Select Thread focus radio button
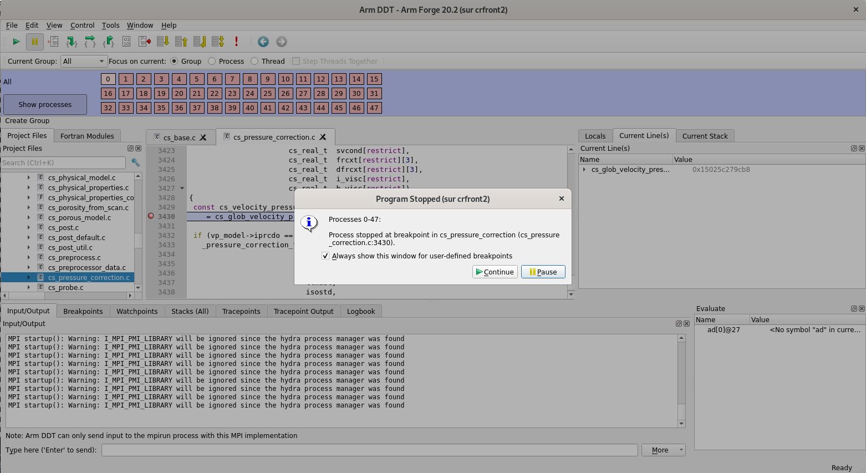Viewport: 866px width, 473px height. [x=254, y=61]
